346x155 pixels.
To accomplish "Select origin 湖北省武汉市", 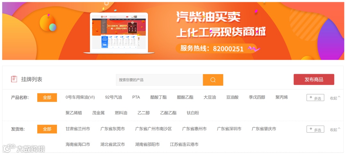I will coord(112,144).
